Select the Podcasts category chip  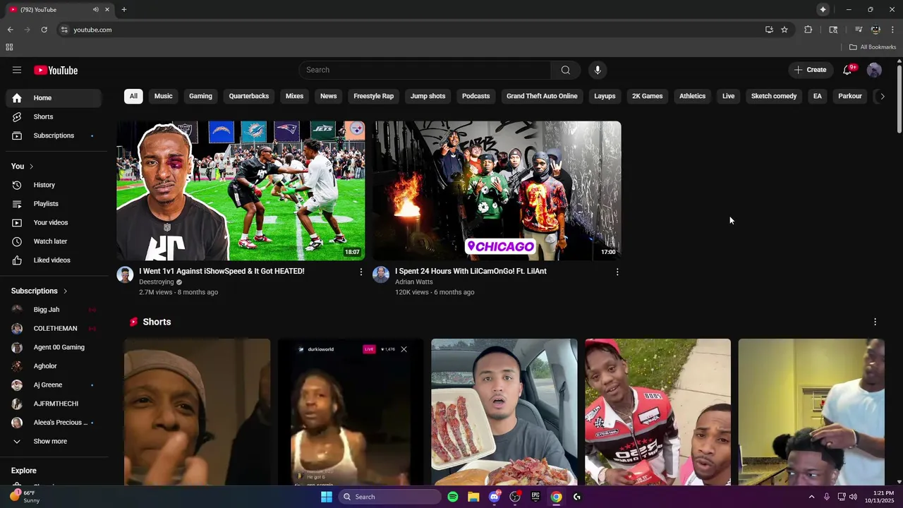click(x=476, y=96)
